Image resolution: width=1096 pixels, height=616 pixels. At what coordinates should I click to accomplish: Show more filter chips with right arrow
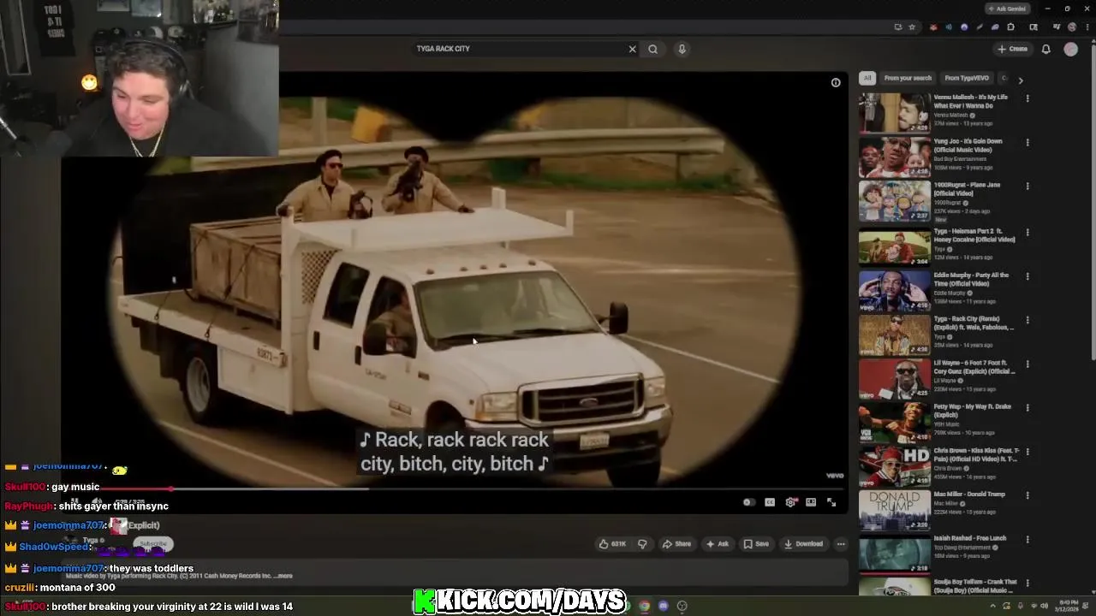pos(1021,80)
